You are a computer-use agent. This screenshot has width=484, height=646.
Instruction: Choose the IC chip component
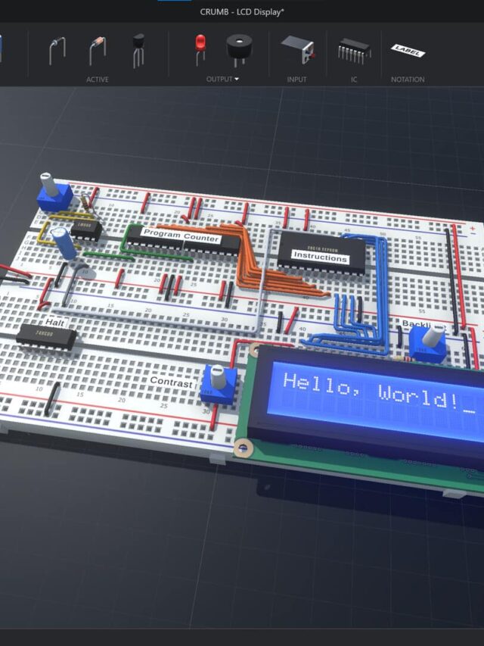pyautogui.click(x=354, y=51)
